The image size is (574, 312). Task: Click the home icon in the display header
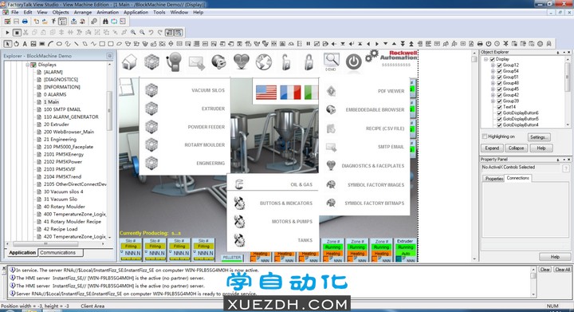130,61
